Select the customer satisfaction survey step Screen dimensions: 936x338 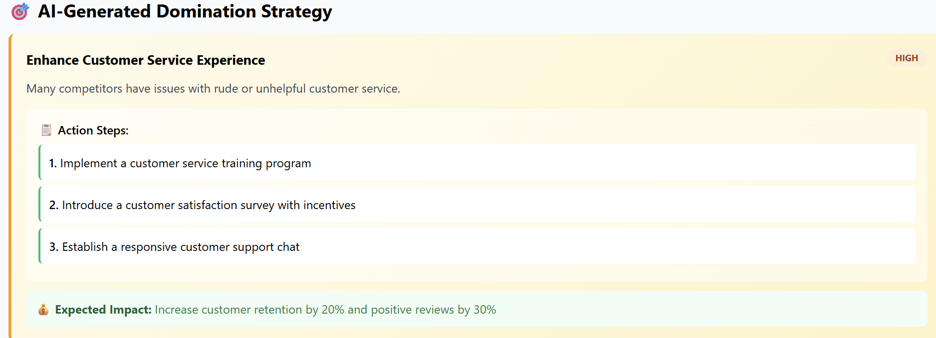209,205
